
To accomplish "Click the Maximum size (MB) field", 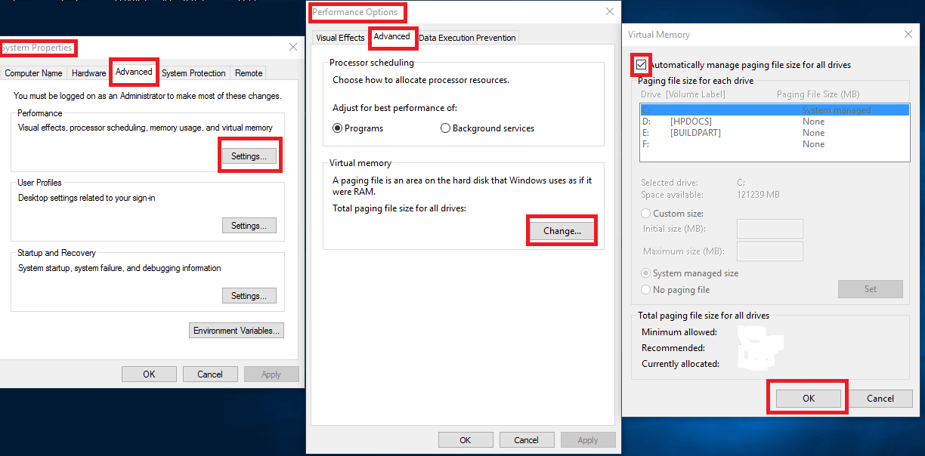I will tap(770, 251).
